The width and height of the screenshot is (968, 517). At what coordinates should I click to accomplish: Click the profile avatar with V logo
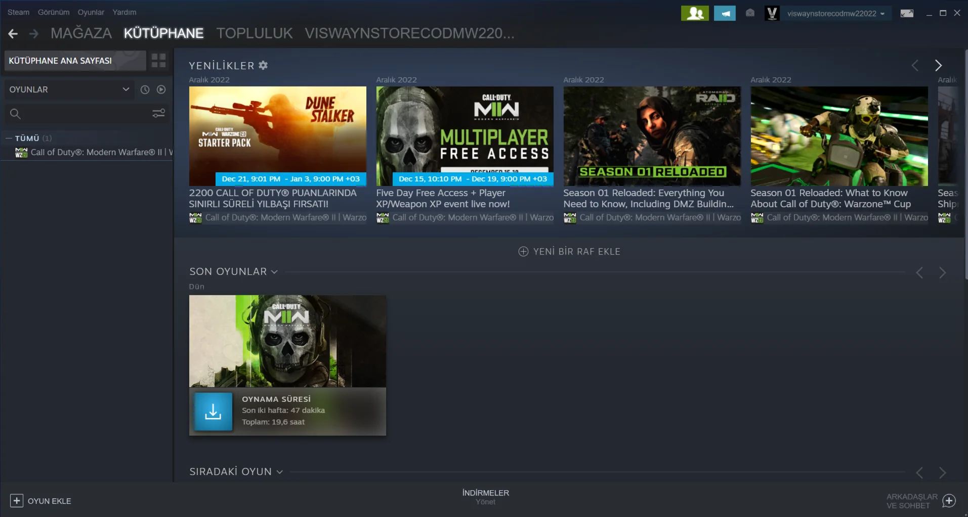[772, 13]
